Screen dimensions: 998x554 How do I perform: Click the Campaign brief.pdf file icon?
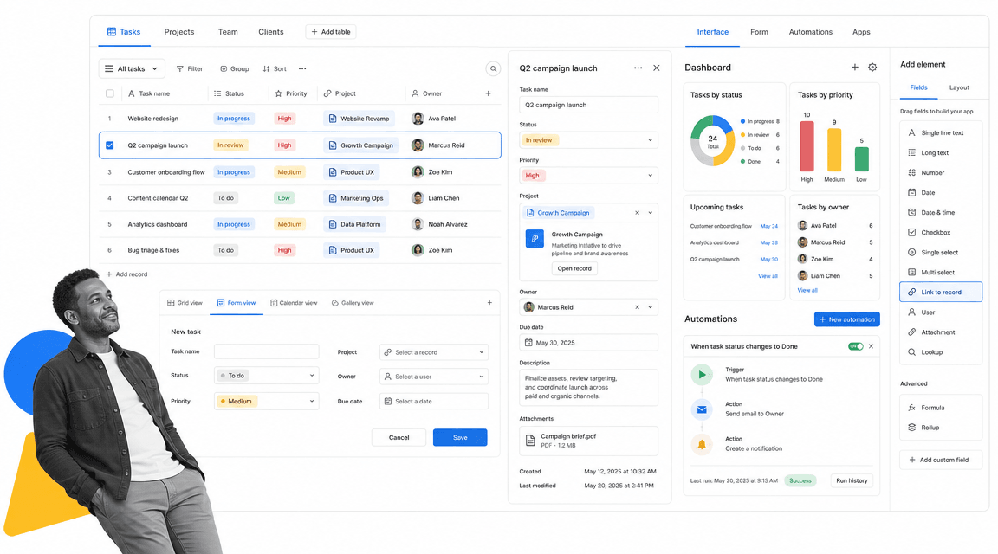click(x=530, y=440)
